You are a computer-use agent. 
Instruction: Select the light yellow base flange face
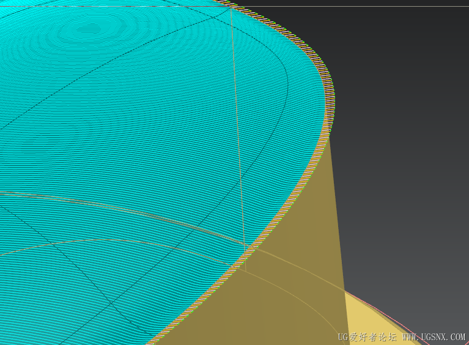pyautogui.click(x=377, y=321)
